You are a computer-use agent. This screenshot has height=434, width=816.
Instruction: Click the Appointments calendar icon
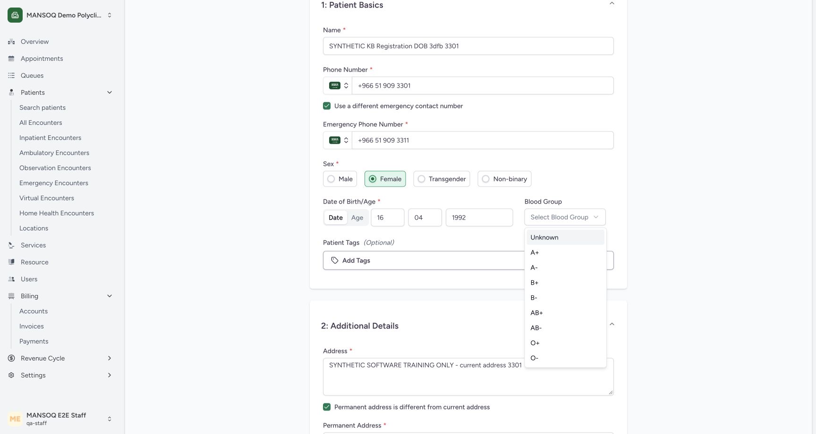pyautogui.click(x=11, y=58)
